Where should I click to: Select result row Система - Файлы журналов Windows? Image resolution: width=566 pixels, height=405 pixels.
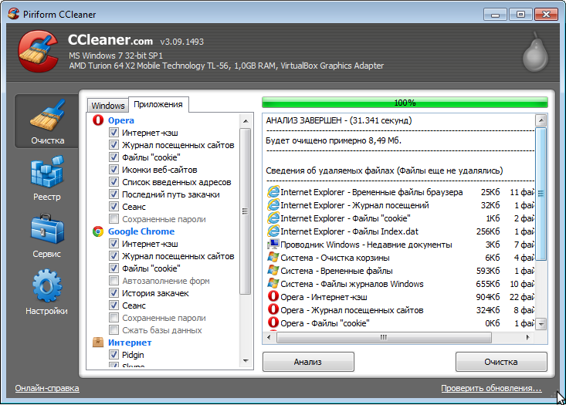pos(401,284)
